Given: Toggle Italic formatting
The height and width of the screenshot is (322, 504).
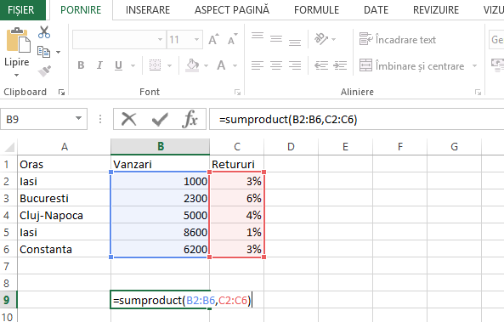Looking at the screenshot, I should (x=99, y=65).
